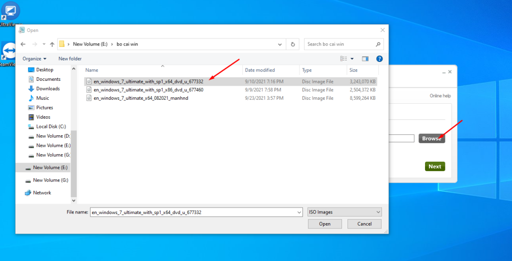Click the Open button
Screen dimensions: 512x261
tap(324, 224)
